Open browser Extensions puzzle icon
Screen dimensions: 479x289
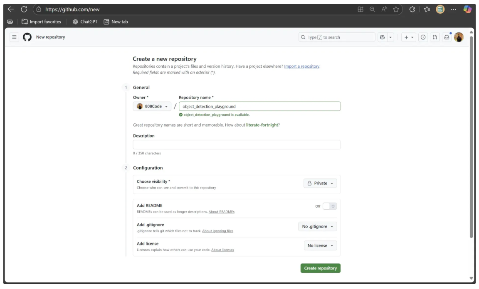click(412, 10)
